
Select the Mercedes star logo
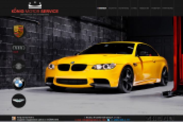[19, 66]
